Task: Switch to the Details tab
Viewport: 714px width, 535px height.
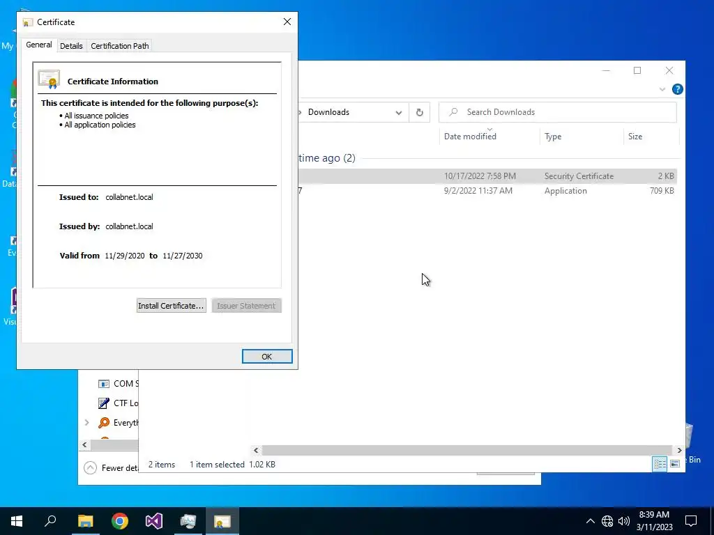Action: 71,46
